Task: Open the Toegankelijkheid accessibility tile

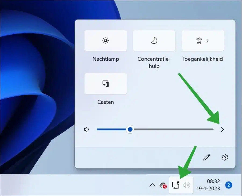Action: (203, 41)
